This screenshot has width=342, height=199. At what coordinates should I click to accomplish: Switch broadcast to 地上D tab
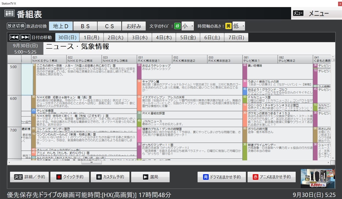pyautogui.click(x=61, y=26)
